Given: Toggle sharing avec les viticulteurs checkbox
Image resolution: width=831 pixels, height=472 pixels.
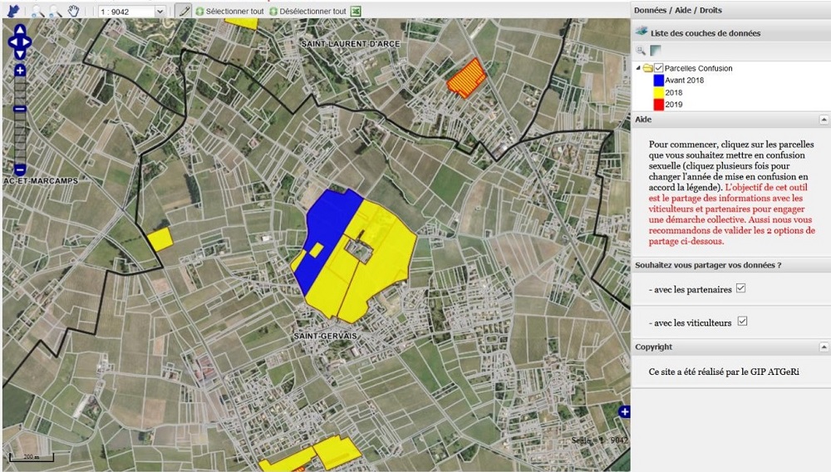Looking at the screenshot, I should pos(742,321).
